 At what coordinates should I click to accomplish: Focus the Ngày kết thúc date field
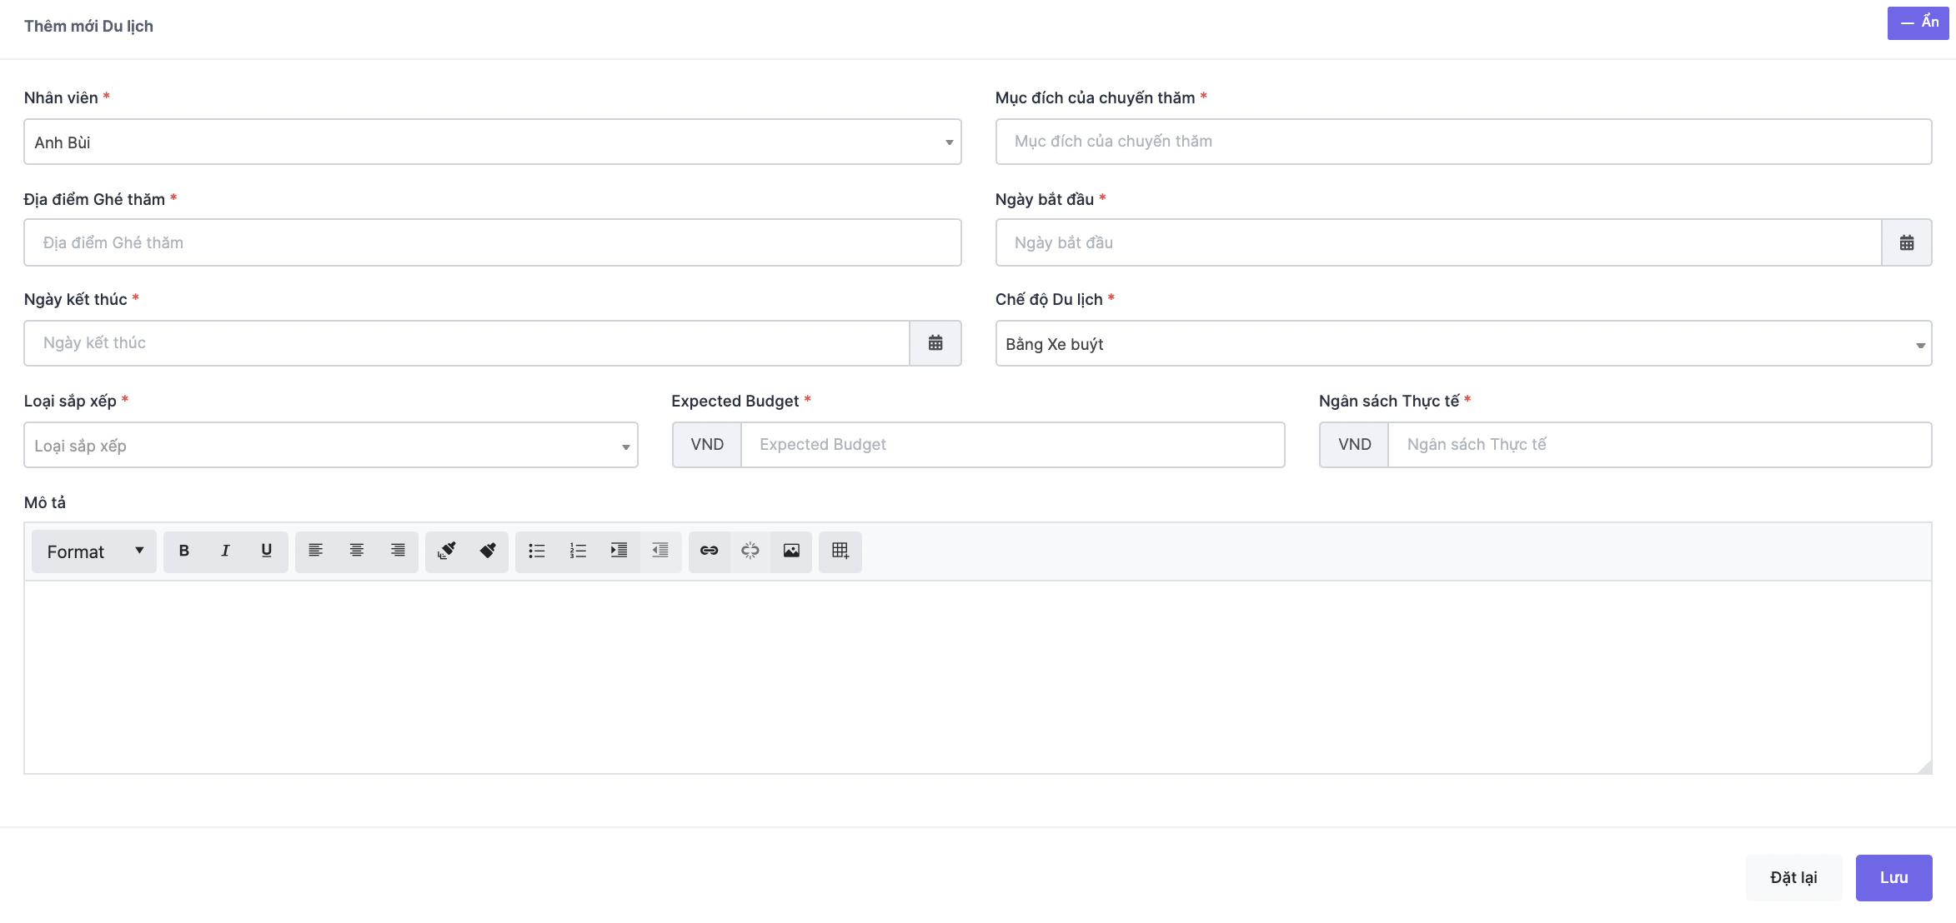(467, 342)
